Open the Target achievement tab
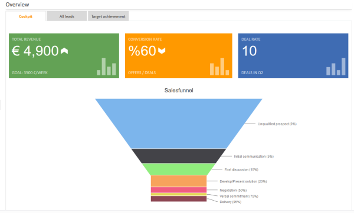This screenshot has width=354, height=213. click(x=108, y=16)
